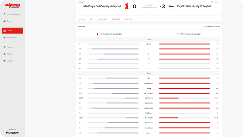
Task: Go to My Highlights
Action: [12, 37]
